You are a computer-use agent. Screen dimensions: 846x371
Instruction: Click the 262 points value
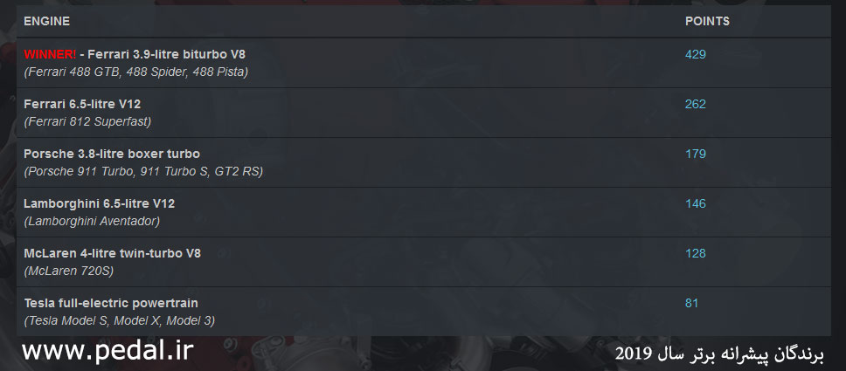coord(696,104)
